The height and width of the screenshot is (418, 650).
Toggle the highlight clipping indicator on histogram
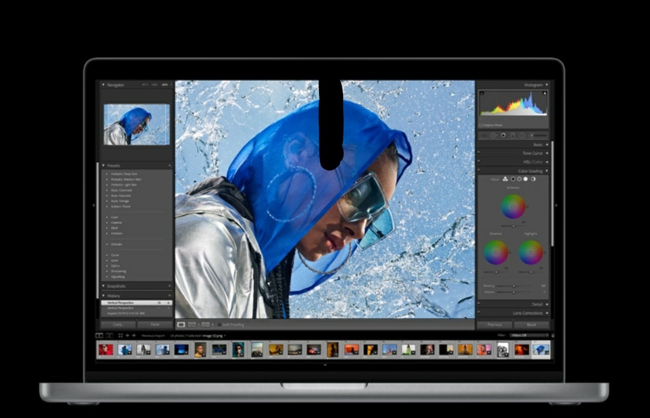click(545, 94)
